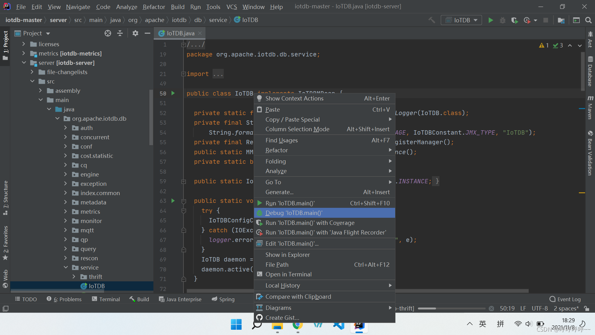Click the Stop square toolbar icon
Image resolution: width=595 pixels, height=335 pixels.
click(x=546, y=20)
